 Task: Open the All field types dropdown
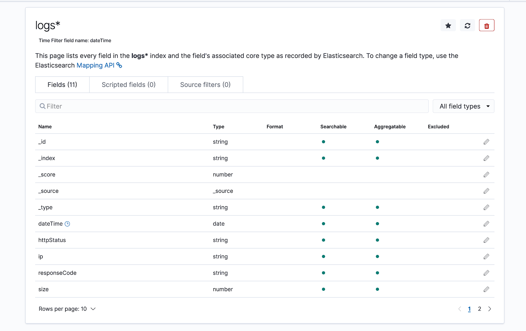(x=464, y=106)
